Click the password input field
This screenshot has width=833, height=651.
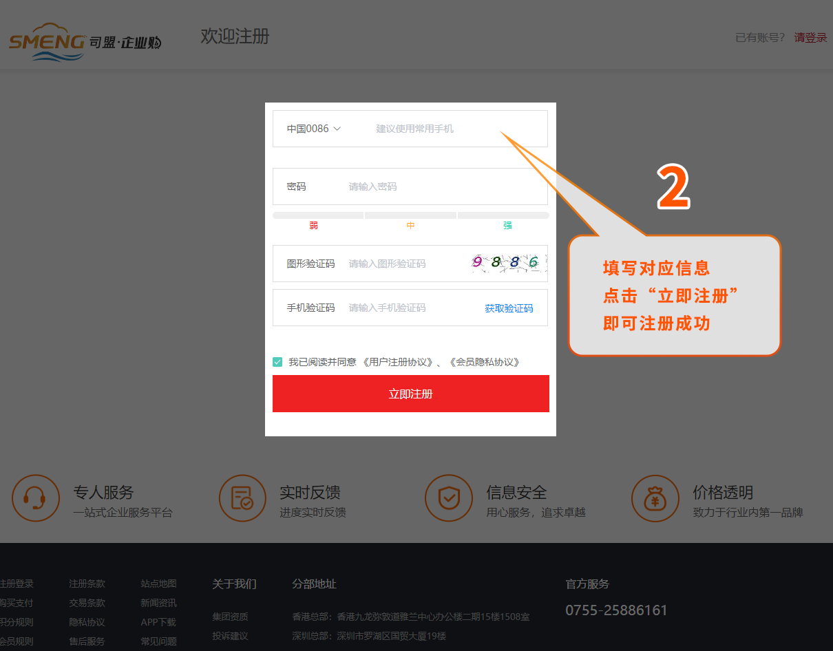click(x=441, y=186)
